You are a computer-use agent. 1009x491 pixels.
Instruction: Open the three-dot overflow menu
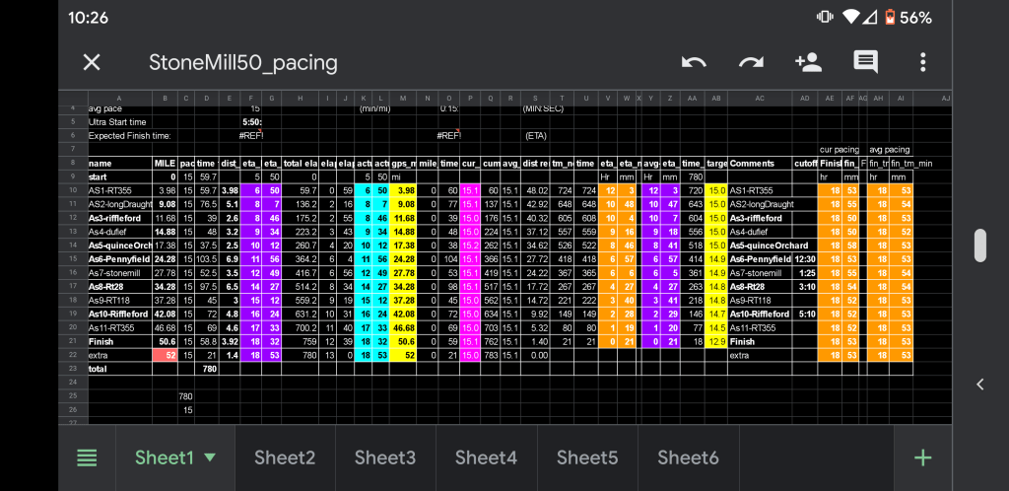point(922,62)
